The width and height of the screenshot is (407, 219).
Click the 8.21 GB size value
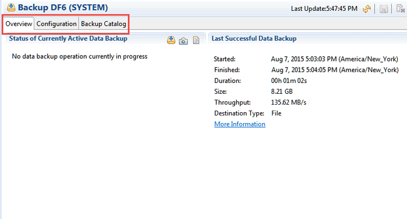click(283, 92)
